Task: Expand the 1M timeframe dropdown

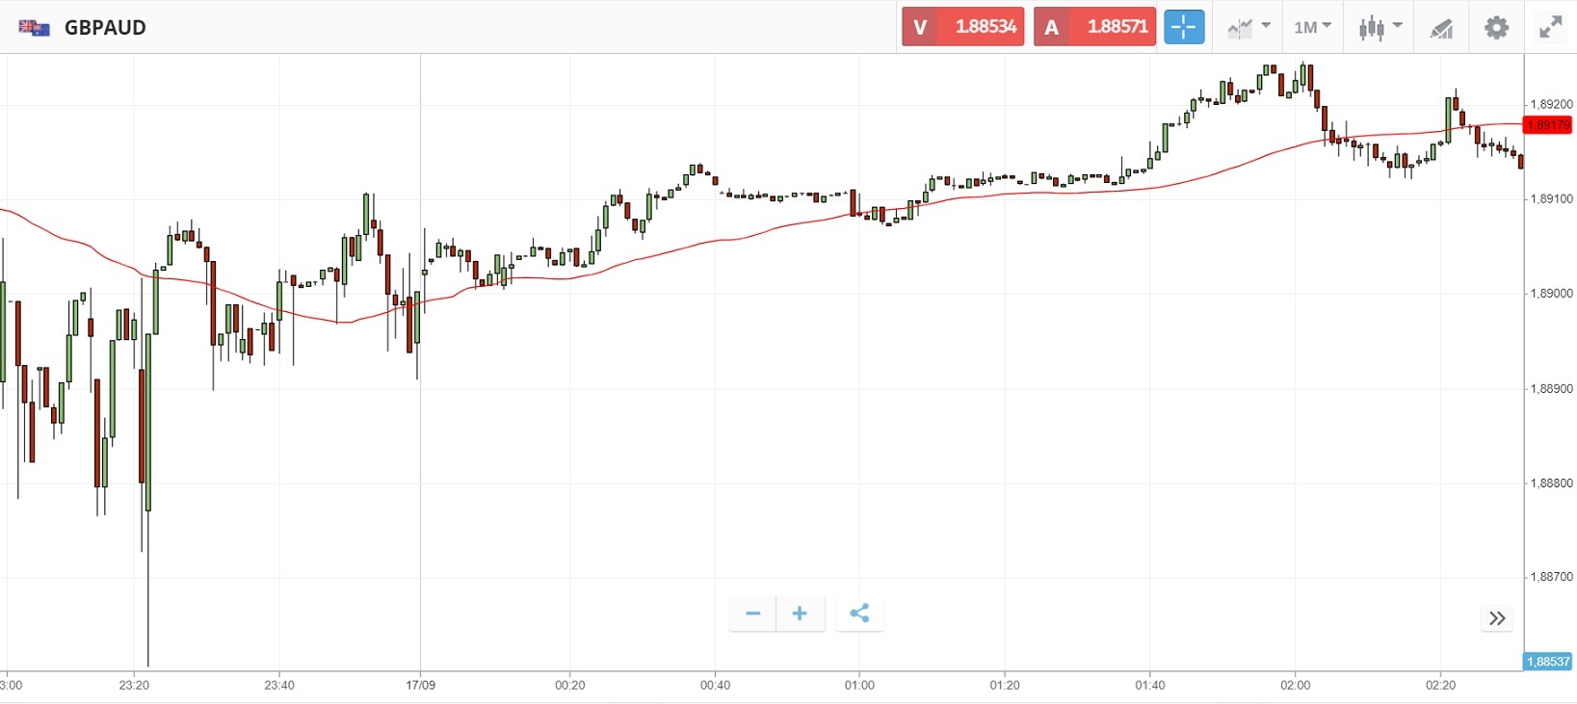Action: pyautogui.click(x=1312, y=27)
